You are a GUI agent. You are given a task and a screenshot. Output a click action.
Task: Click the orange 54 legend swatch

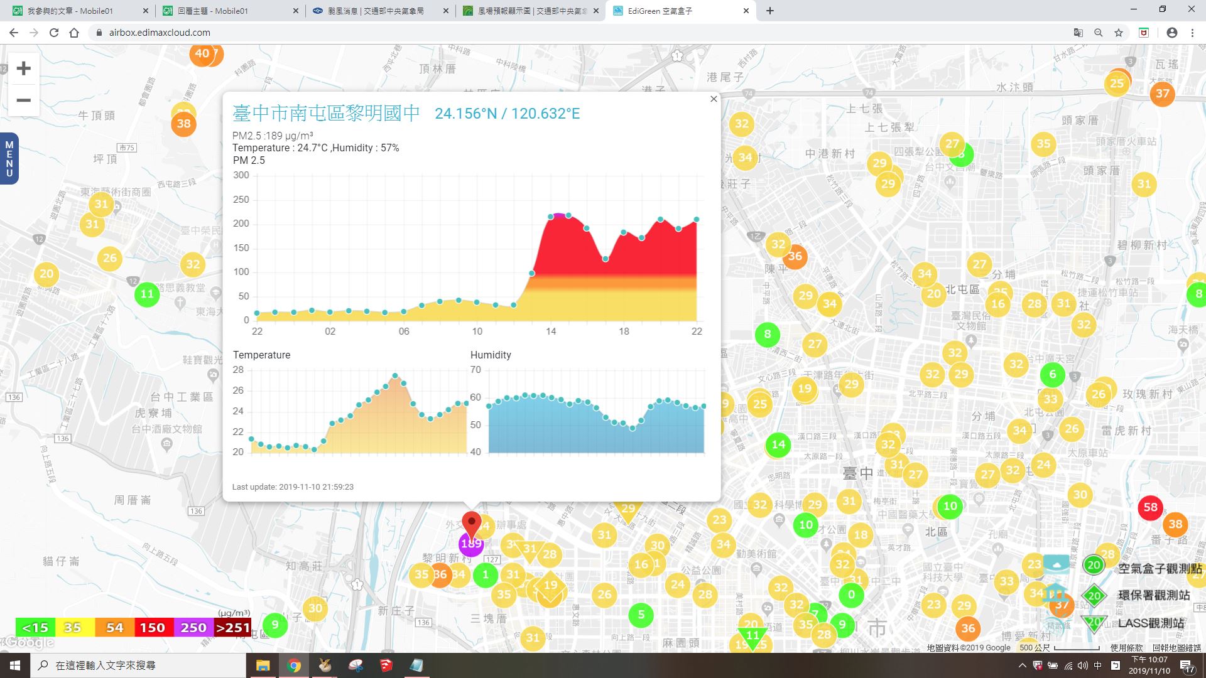click(x=114, y=627)
